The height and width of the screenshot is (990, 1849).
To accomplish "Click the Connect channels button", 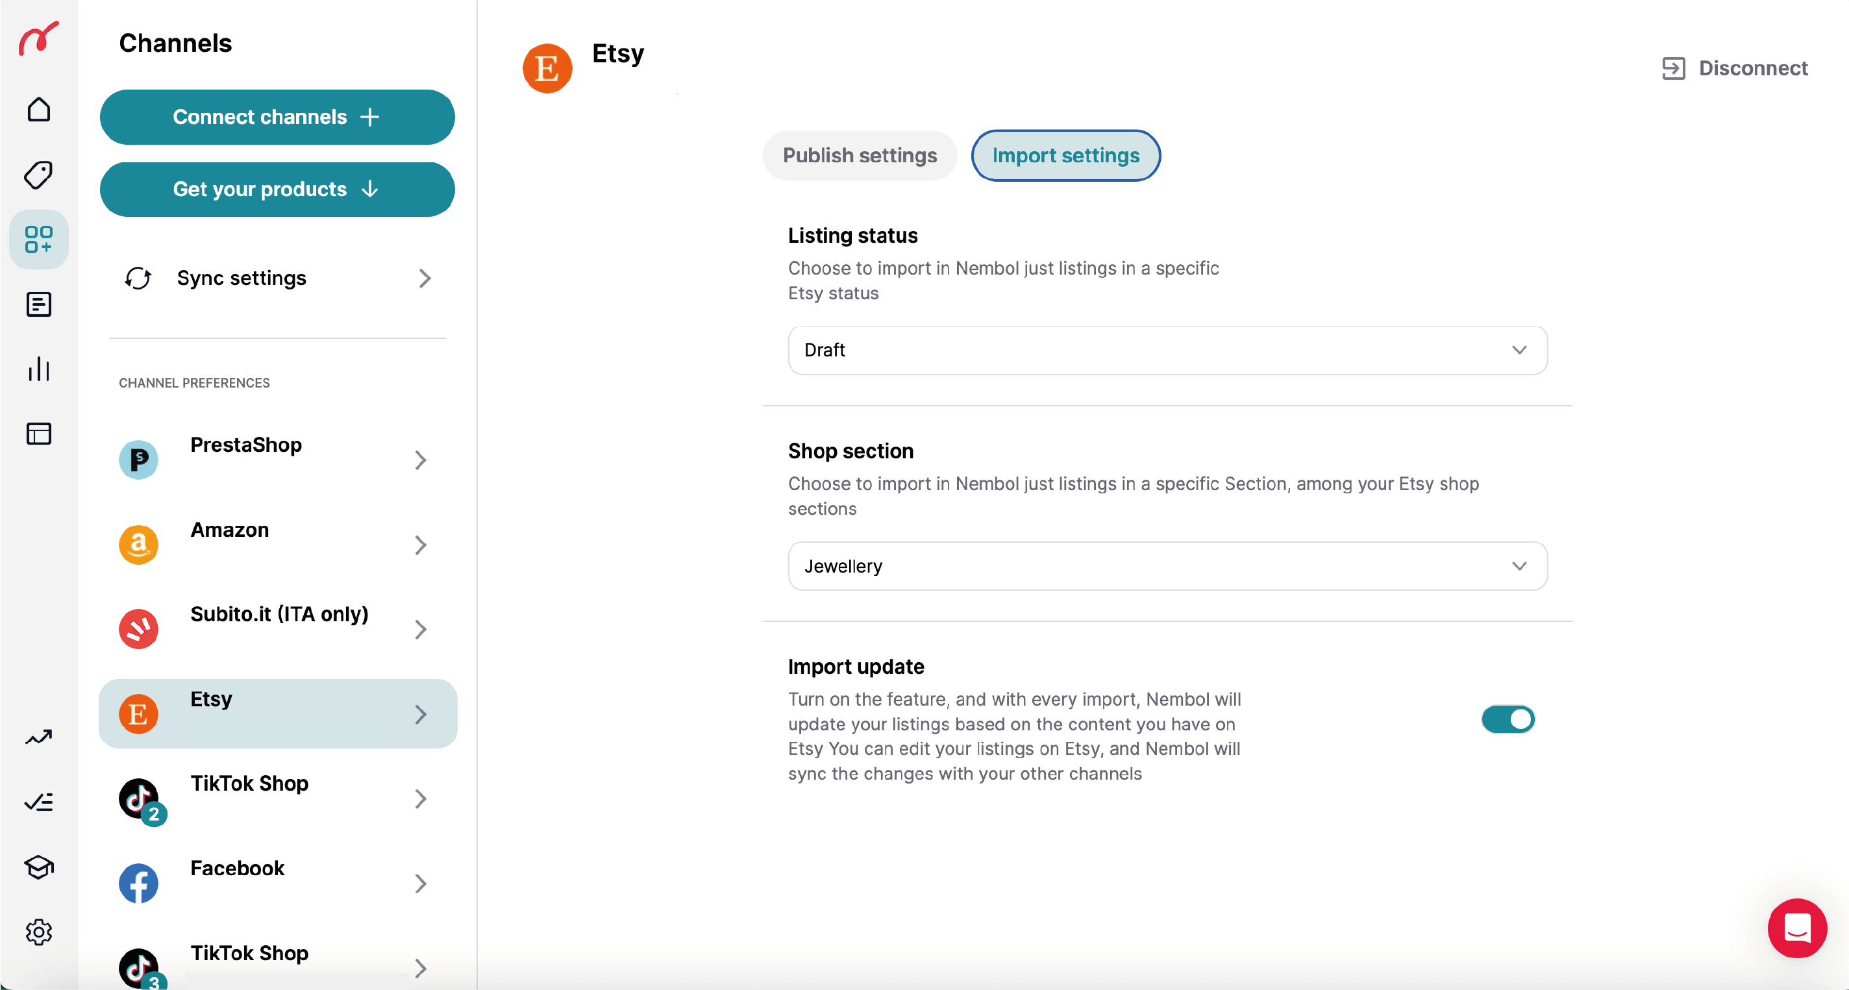I will pos(277,117).
